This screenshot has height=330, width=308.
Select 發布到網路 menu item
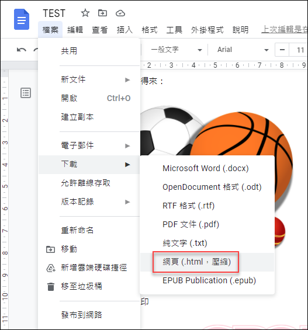pos(89,315)
